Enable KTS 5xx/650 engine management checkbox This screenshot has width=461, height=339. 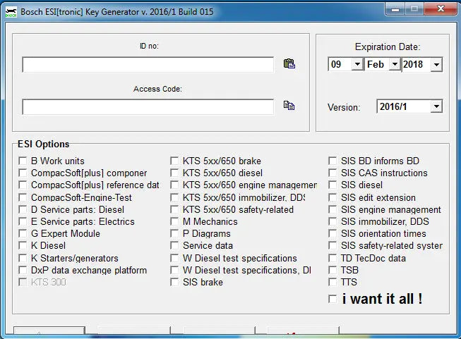pos(174,185)
